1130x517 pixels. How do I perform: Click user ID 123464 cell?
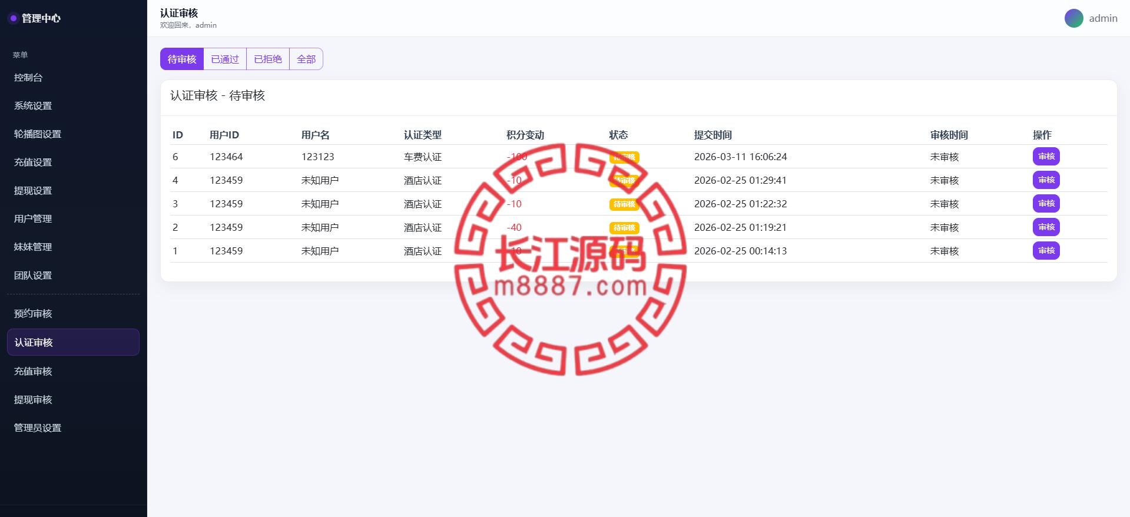[x=226, y=157]
